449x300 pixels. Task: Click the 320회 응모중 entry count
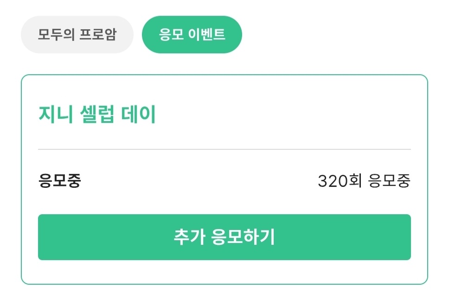tap(364, 181)
